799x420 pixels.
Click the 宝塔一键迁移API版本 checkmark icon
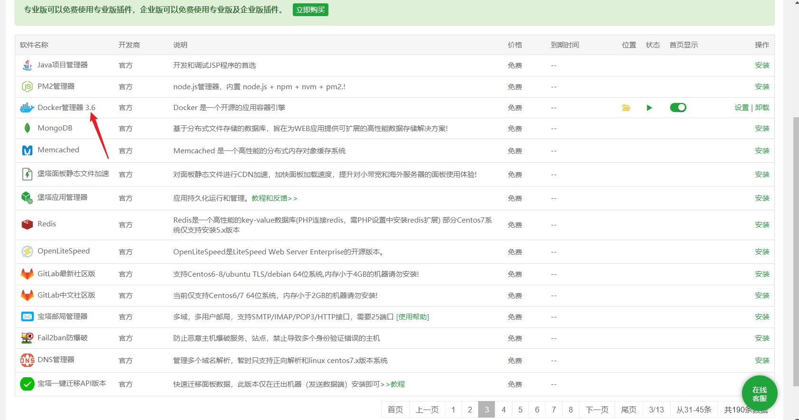(27, 384)
